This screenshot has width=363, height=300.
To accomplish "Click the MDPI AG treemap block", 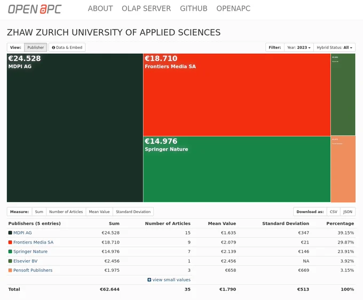I will [75, 128].
